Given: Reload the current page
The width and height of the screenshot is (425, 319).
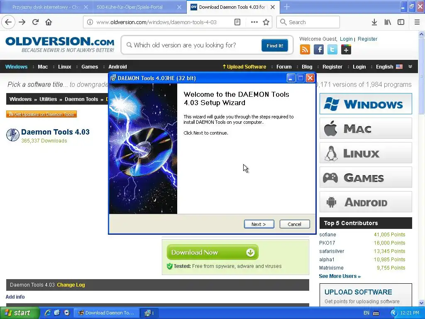Looking at the screenshot, I should [35, 22].
